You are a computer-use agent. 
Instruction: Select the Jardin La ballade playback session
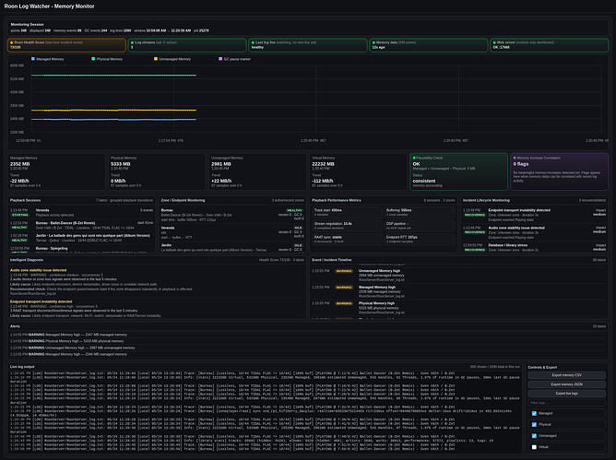82,238
